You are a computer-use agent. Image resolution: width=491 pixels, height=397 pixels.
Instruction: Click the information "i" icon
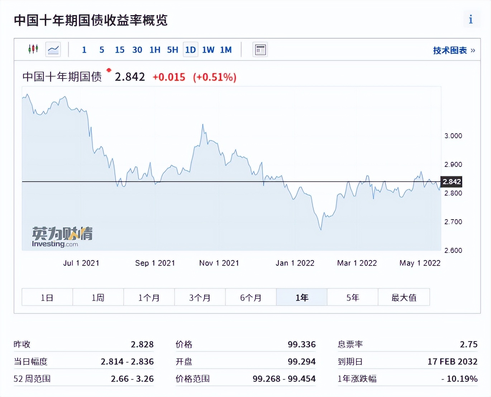pos(471,19)
